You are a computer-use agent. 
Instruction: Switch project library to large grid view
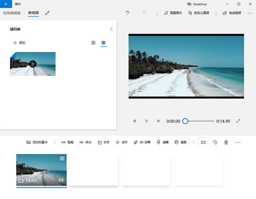click(94, 43)
